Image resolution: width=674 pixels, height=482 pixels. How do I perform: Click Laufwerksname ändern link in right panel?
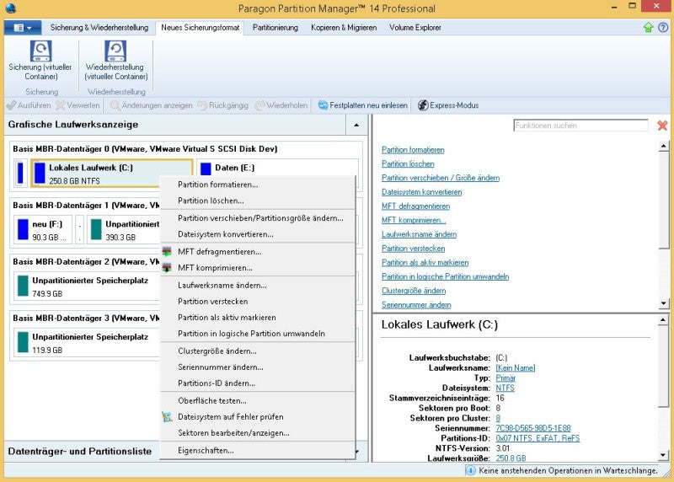tap(419, 234)
